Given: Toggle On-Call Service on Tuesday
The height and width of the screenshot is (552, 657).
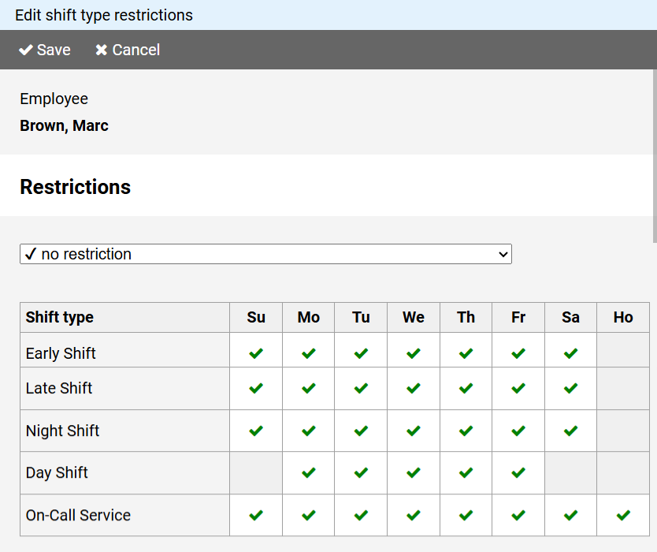Looking at the screenshot, I should click(x=361, y=515).
